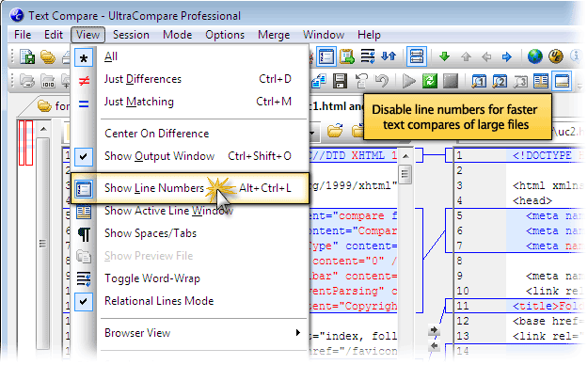Toggle Show Active Line Window
588x365 pixels.
click(190, 211)
